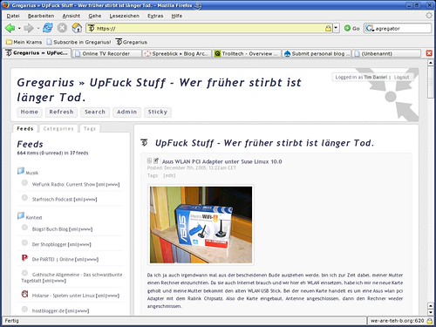
Task: Collapse the Musik folder icon
Action: point(21,171)
